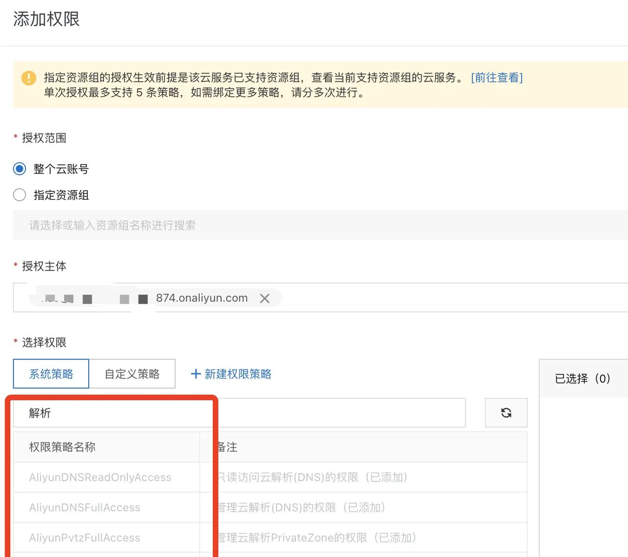Select the AliyunPvtzFullAccess policy row
The width and height of the screenshot is (628, 557).
tap(84, 537)
